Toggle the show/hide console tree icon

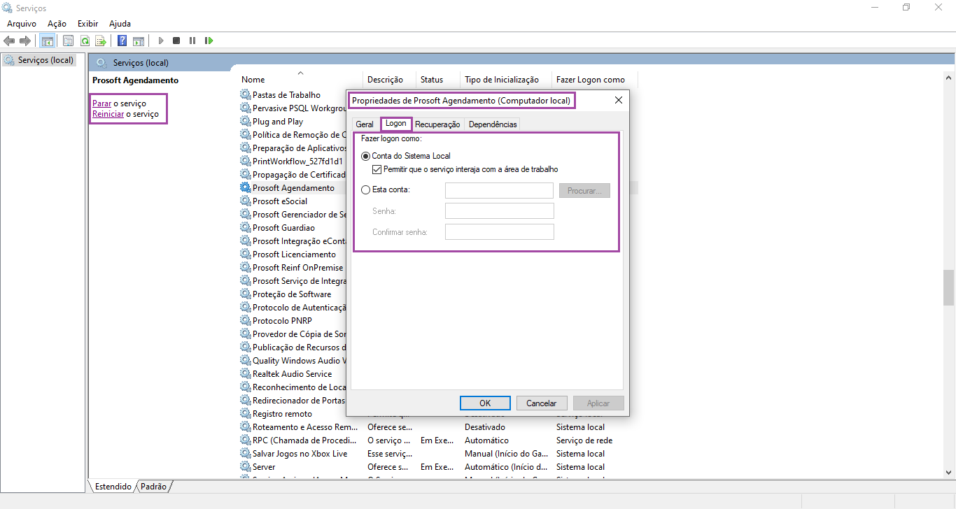[48, 41]
